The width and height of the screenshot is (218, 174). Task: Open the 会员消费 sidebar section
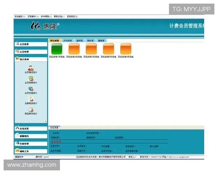(31, 44)
